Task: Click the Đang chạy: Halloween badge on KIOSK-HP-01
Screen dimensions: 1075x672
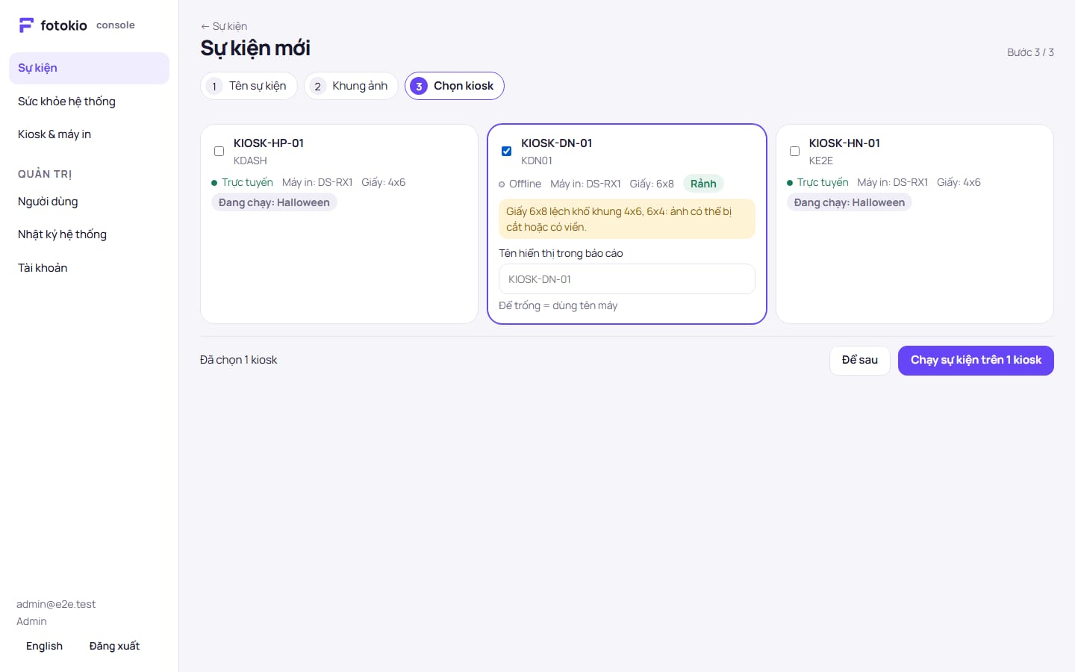Action: click(x=274, y=202)
